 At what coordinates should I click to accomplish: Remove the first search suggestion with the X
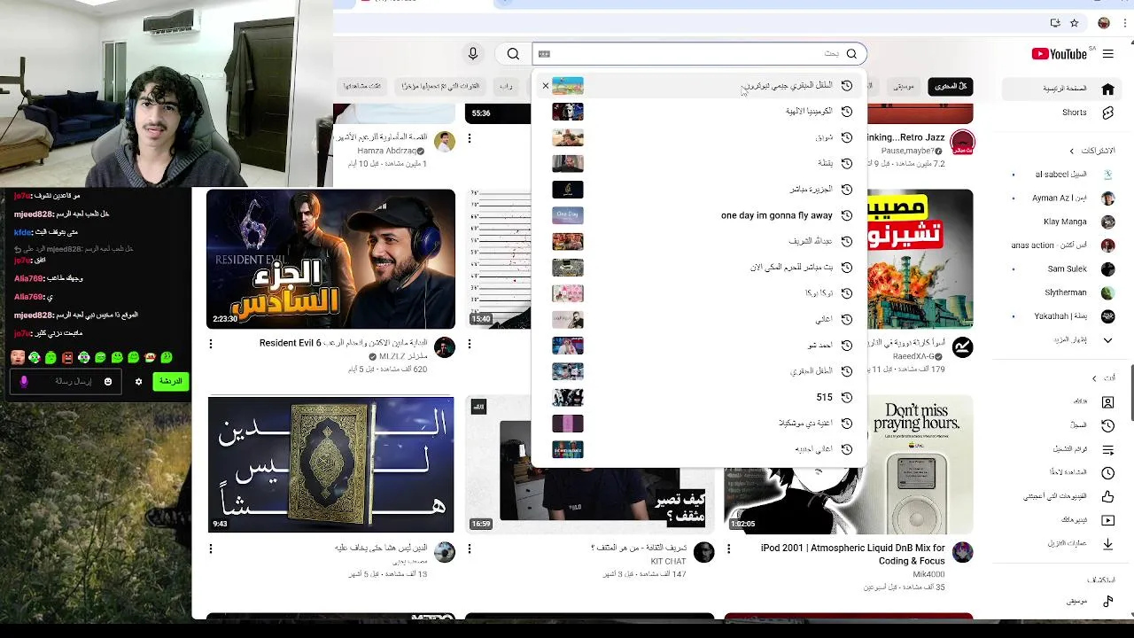tap(546, 86)
